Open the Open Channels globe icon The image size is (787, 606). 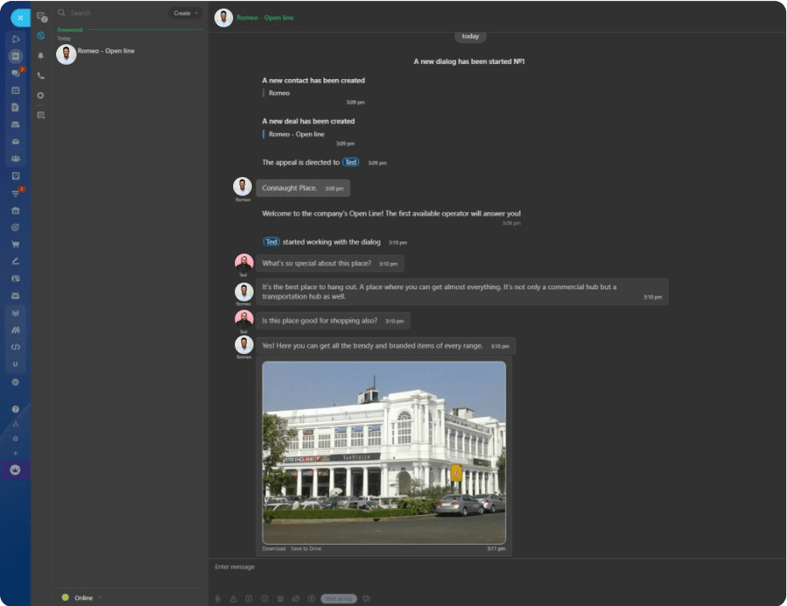coord(40,35)
